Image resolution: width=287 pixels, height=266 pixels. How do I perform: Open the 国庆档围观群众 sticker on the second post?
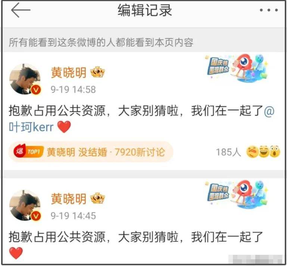[236, 194]
